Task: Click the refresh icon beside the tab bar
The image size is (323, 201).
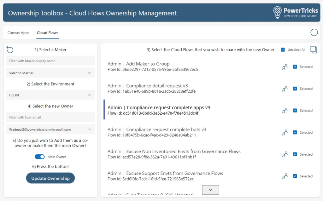Action: tap(314, 32)
